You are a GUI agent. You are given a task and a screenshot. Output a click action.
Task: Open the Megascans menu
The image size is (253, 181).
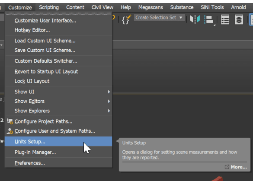pyautogui.click(x=151, y=7)
